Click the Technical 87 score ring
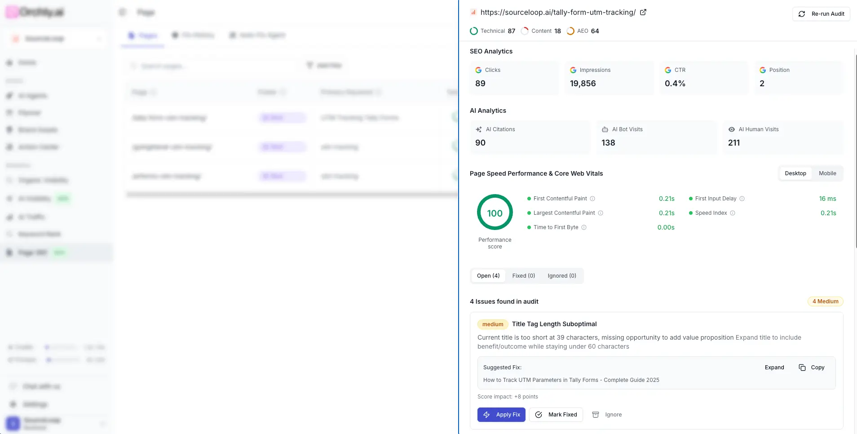857x434 pixels. click(474, 31)
